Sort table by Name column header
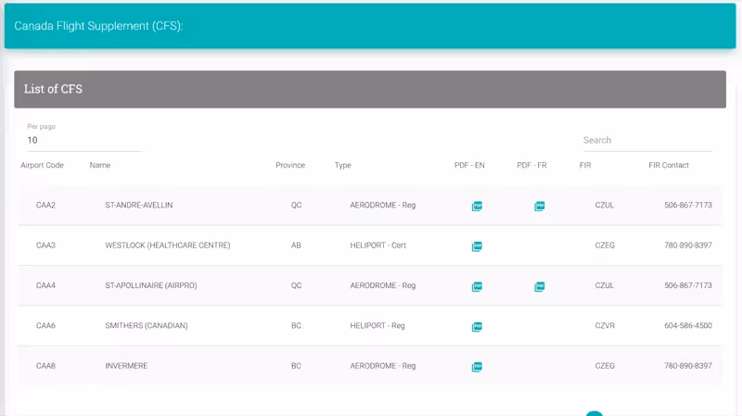The width and height of the screenshot is (742, 416). click(100, 166)
